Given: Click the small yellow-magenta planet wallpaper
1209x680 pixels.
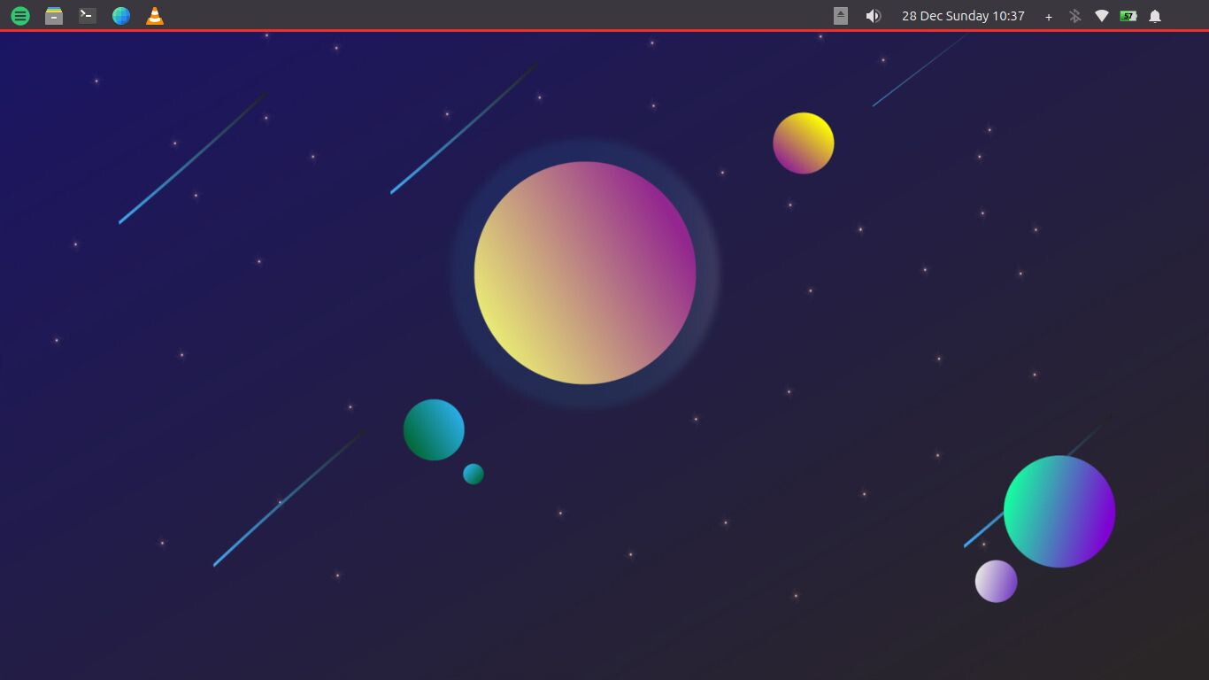Looking at the screenshot, I should tap(804, 143).
